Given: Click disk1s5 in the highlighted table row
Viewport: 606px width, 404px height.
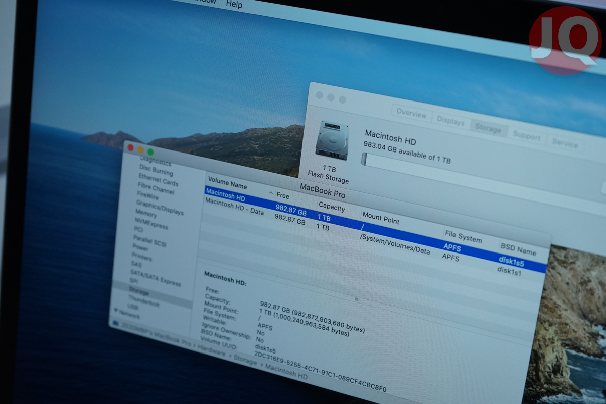Looking at the screenshot, I should click(511, 261).
